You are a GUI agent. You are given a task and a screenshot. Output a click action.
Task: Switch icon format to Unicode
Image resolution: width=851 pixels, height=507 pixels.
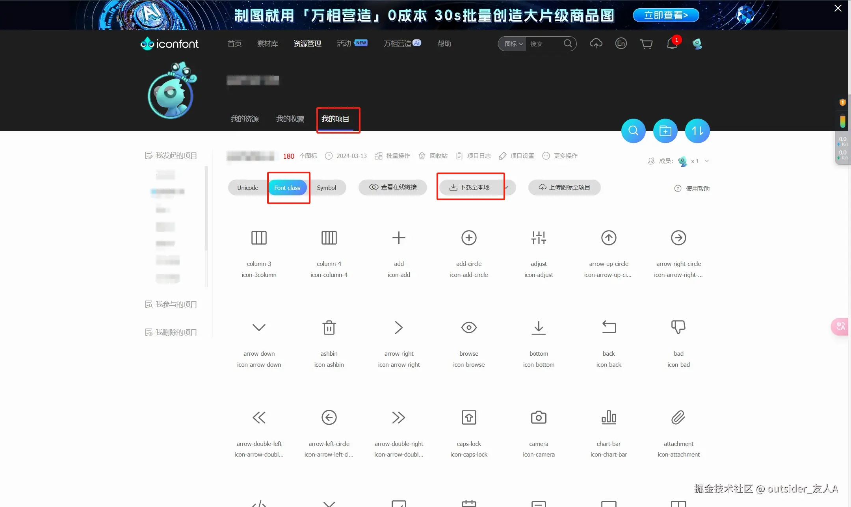pos(247,188)
